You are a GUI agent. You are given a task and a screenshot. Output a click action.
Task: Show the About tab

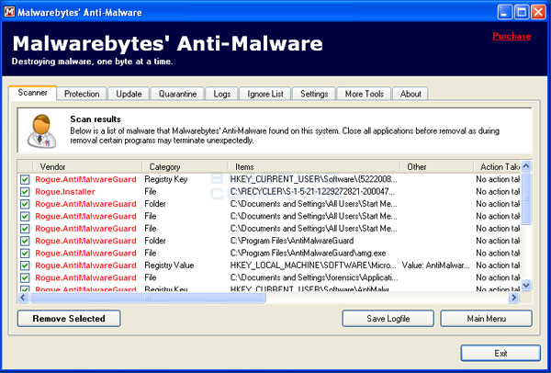410,94
